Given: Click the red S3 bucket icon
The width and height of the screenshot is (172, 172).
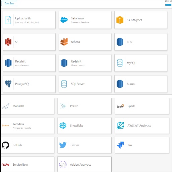Looking at the screenshot, I should [8, 42].
